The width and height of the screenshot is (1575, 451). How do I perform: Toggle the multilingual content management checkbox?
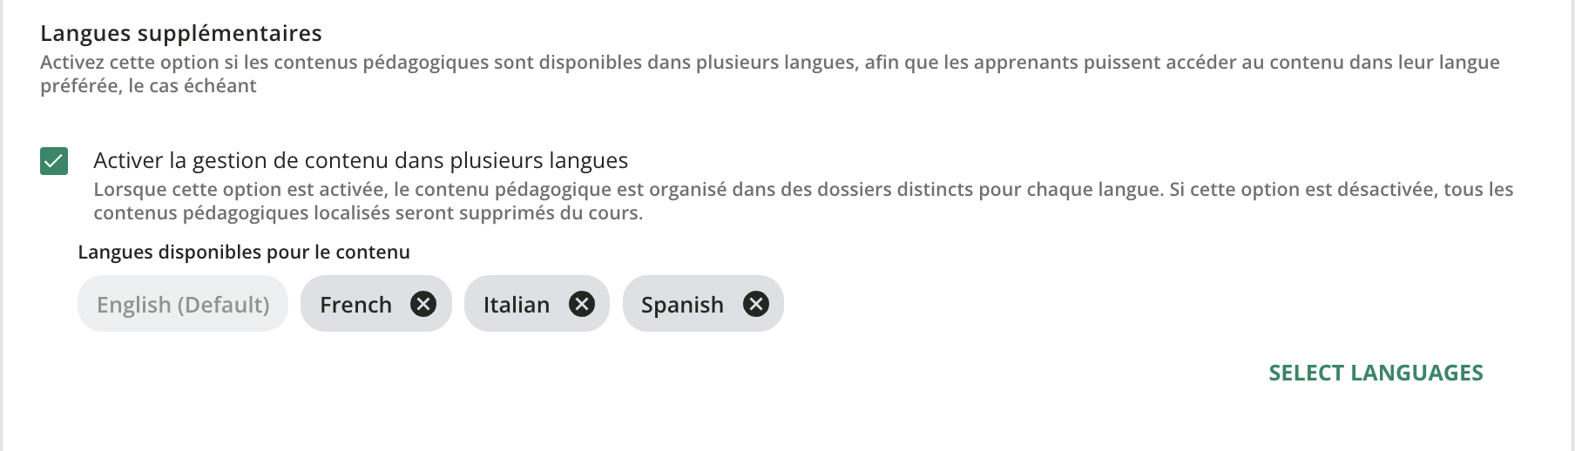54,161
